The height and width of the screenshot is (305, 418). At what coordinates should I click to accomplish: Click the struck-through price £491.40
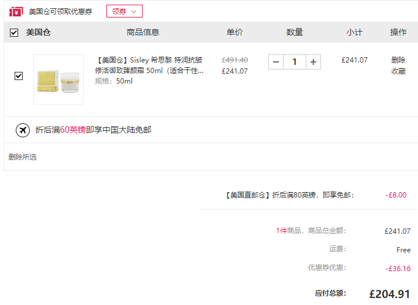click(x=234, y=60)
